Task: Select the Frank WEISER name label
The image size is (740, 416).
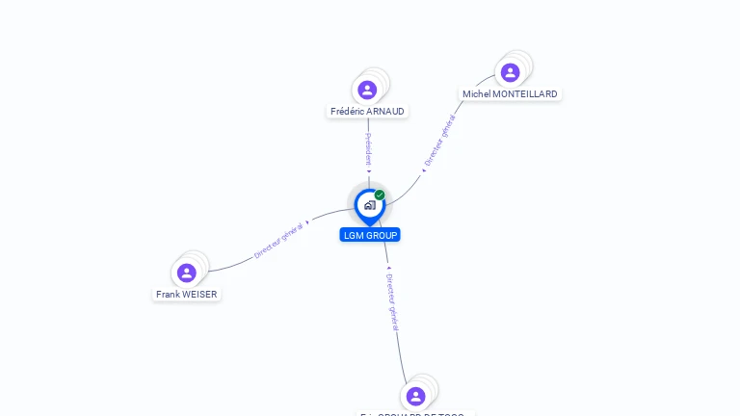Action: pyautogui.click(x=186, y=295)
